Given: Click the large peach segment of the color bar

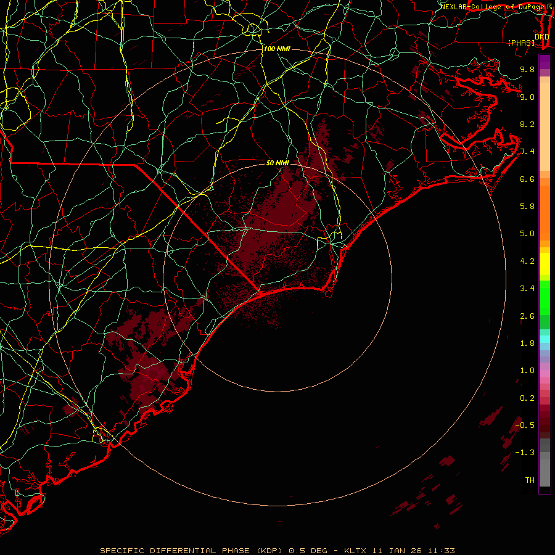Looking at the screenshot, I should [545, 126].
